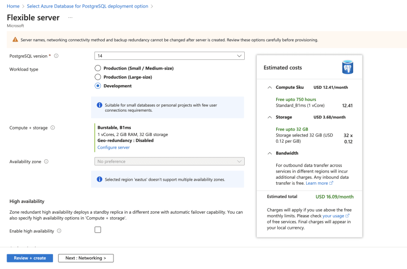Go to Home in the breadcrumb

point(13,6)
